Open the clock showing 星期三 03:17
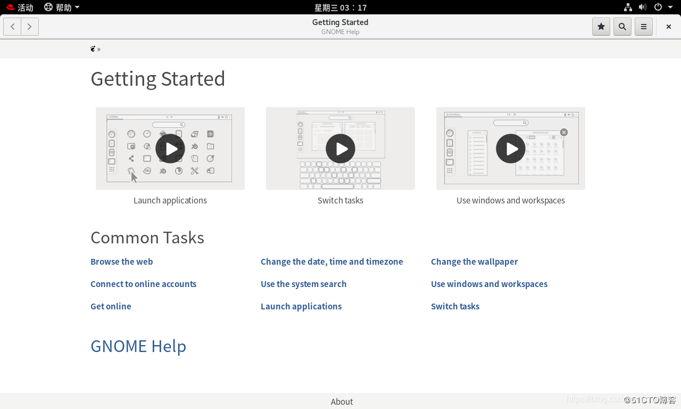This screenshot has width=681, height=409. [340, 7]
